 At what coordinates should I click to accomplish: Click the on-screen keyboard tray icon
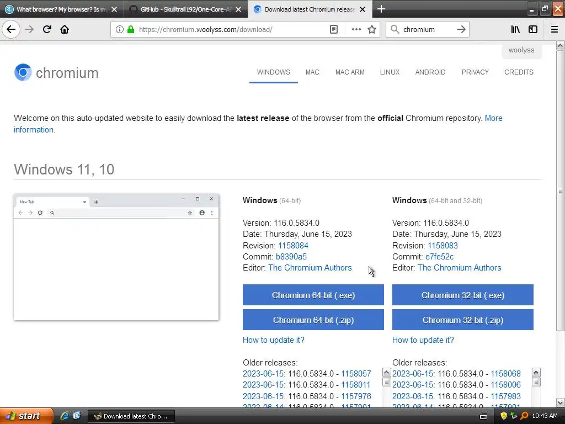tap(483, 416)
